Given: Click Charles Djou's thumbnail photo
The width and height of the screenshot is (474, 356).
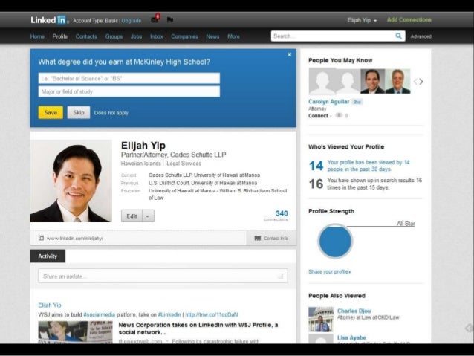Looking at the screenshot, I should tap(321, 320).
